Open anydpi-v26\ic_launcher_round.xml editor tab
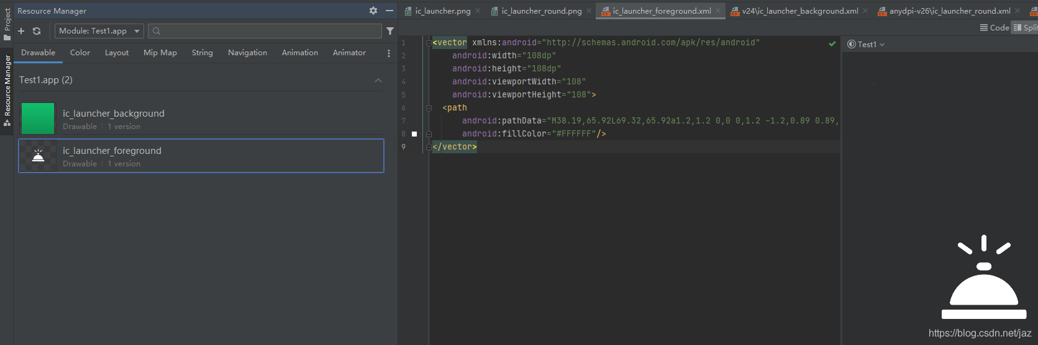 point(949,11)
